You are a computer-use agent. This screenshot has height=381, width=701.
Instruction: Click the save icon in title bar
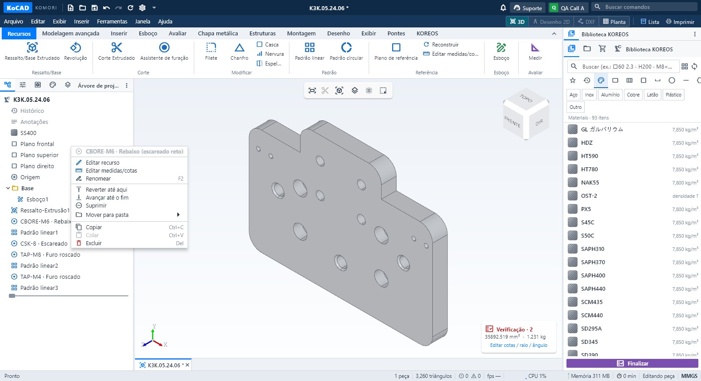[x=94, y=8]
